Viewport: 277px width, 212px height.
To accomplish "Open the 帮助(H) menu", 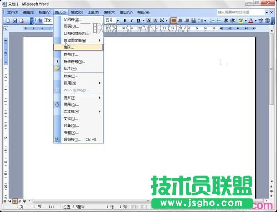I will pyautogui.click(x=143, y=12).
